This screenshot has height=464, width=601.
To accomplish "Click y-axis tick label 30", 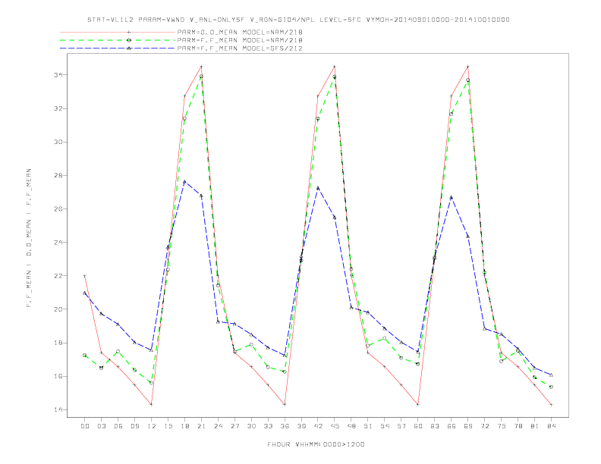I will click(x=58, y=142).
